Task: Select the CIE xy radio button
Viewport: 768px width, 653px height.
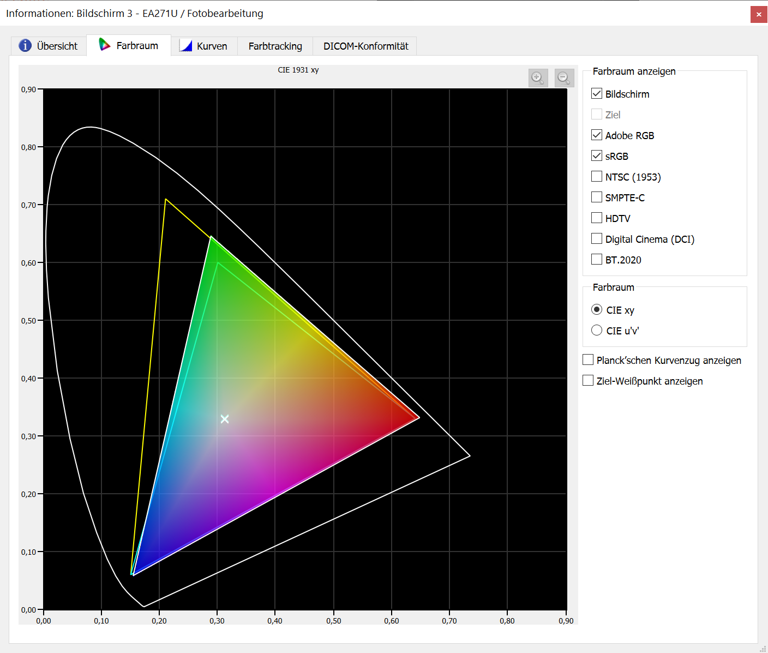Action: (597, 310)
